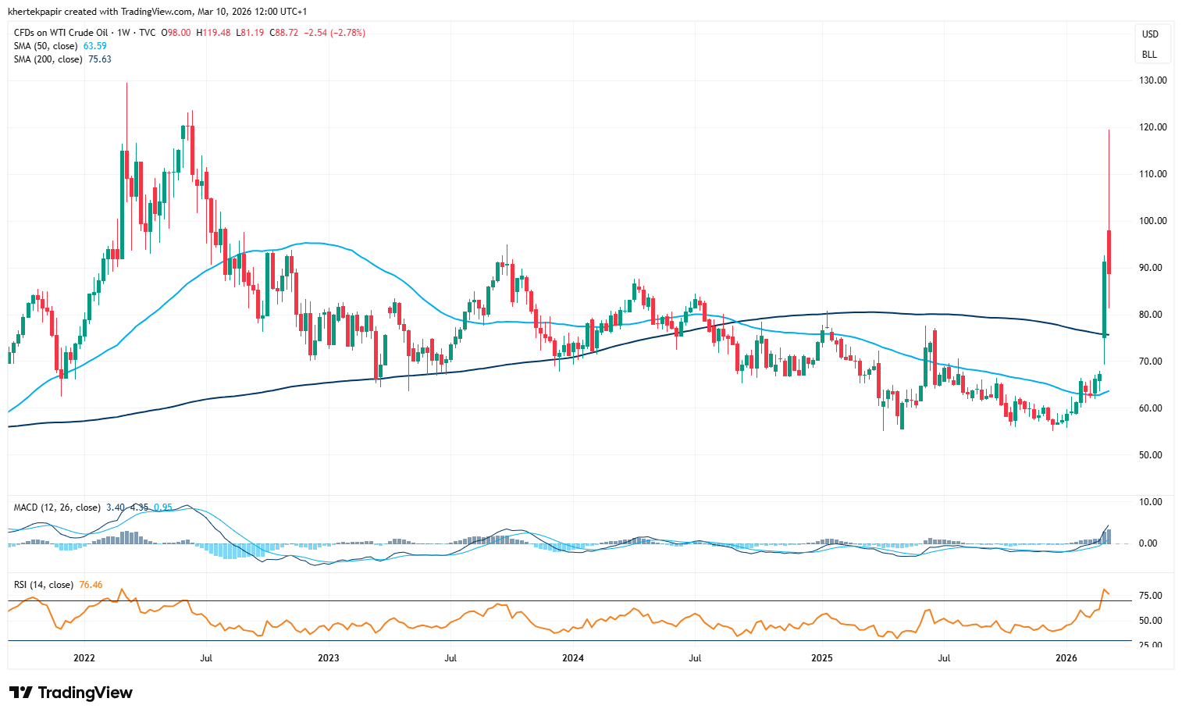Click the BLL unit label

[x=1149, y=55]
